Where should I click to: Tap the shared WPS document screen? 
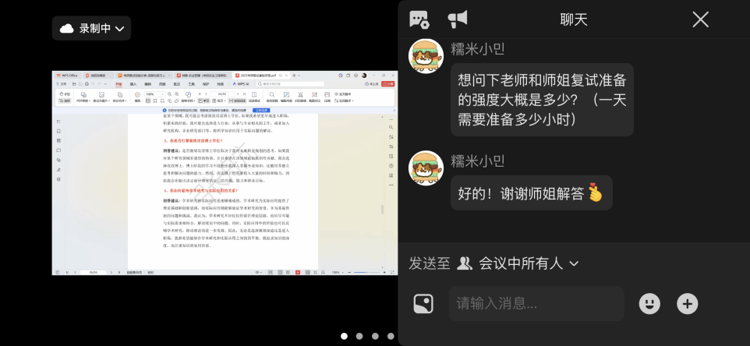click(225, 173)
